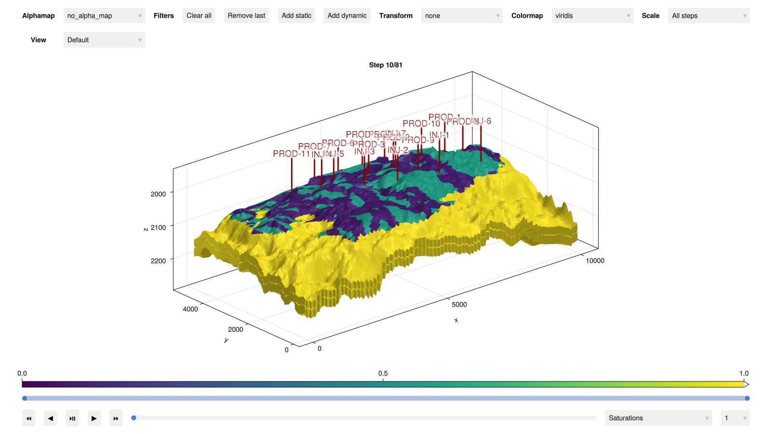The width and height of the screenshot is (772, 434).
Task: Open the viridis Colormap dropdown
Action: click(592, 16)
